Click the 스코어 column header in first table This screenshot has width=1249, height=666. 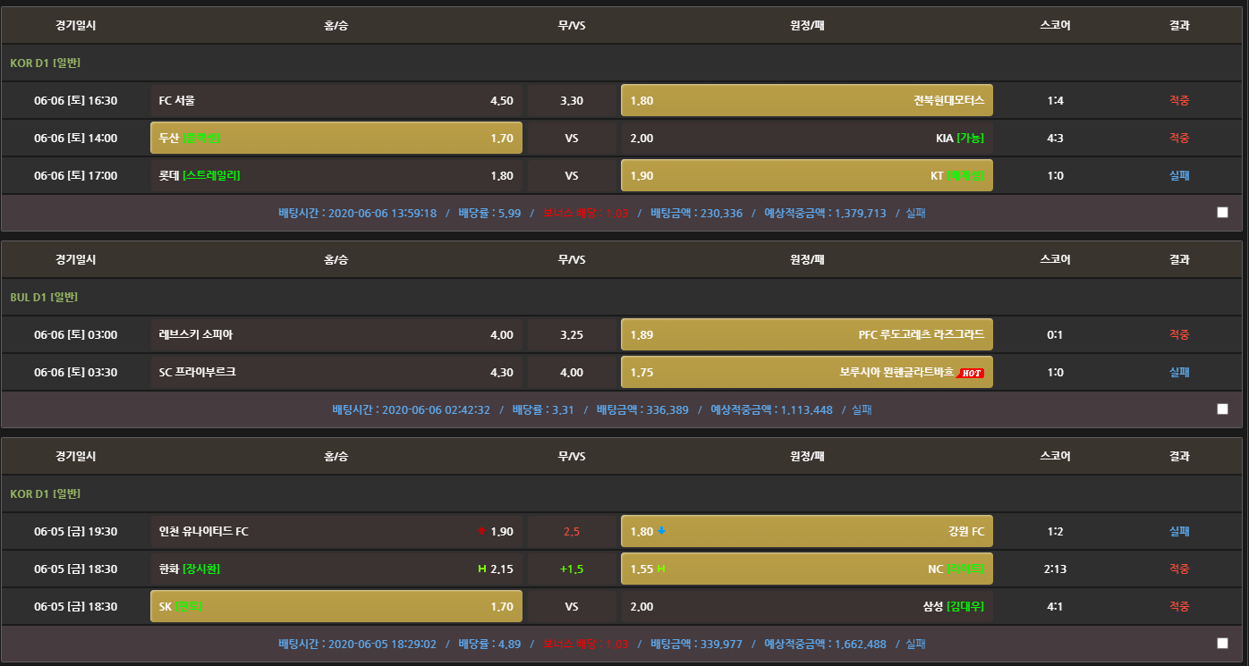coord(1055,25)
